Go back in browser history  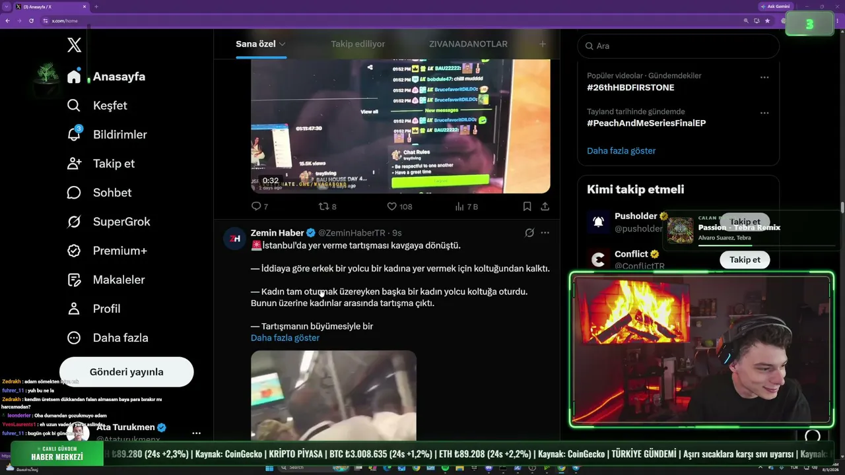[x=8, y=20]
